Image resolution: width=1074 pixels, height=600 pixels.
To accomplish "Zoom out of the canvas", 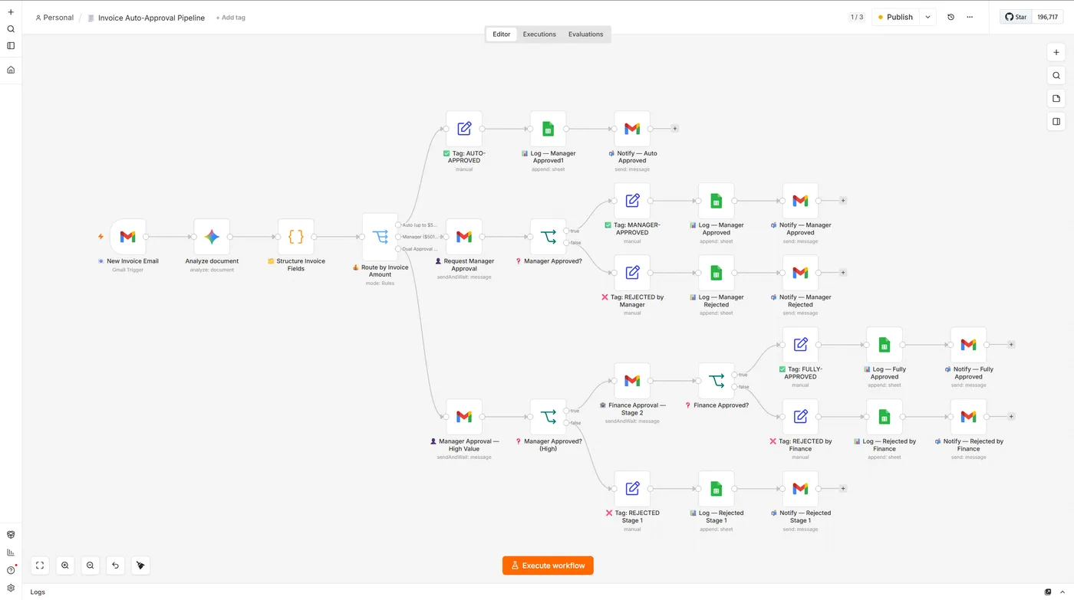I will pyautogui.click(x=91, y=566).
